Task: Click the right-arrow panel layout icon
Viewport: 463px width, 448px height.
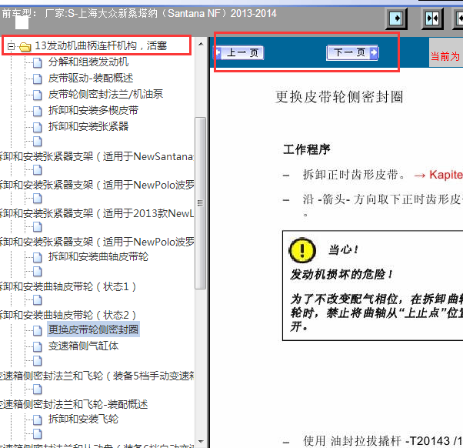Action: [396, 18]
